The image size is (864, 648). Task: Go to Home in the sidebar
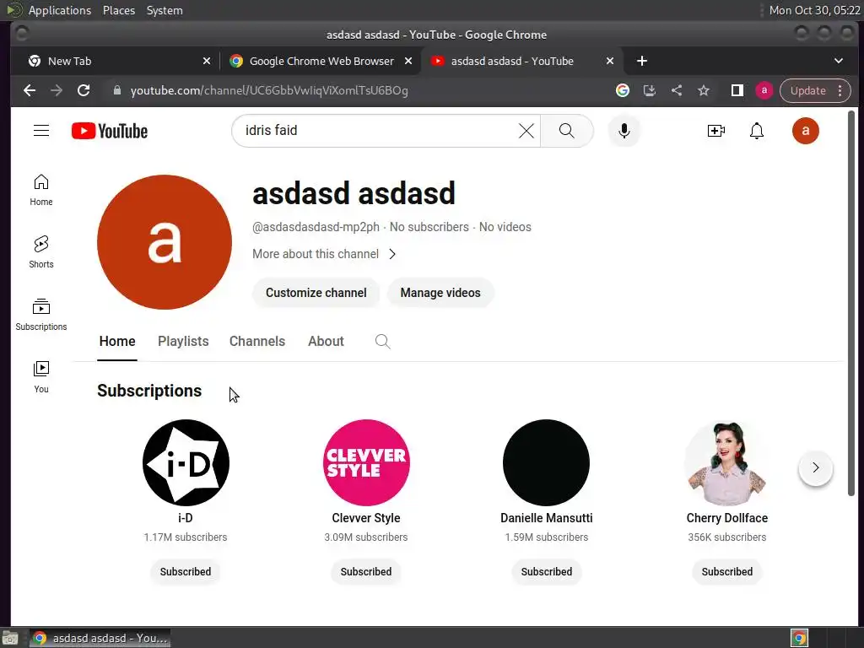(x=41, y=190)
